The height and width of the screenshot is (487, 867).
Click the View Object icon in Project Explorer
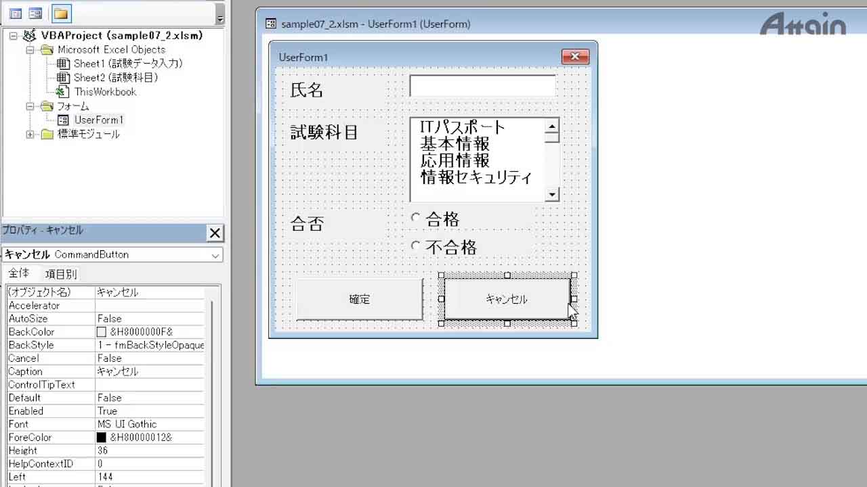(35, 14)
